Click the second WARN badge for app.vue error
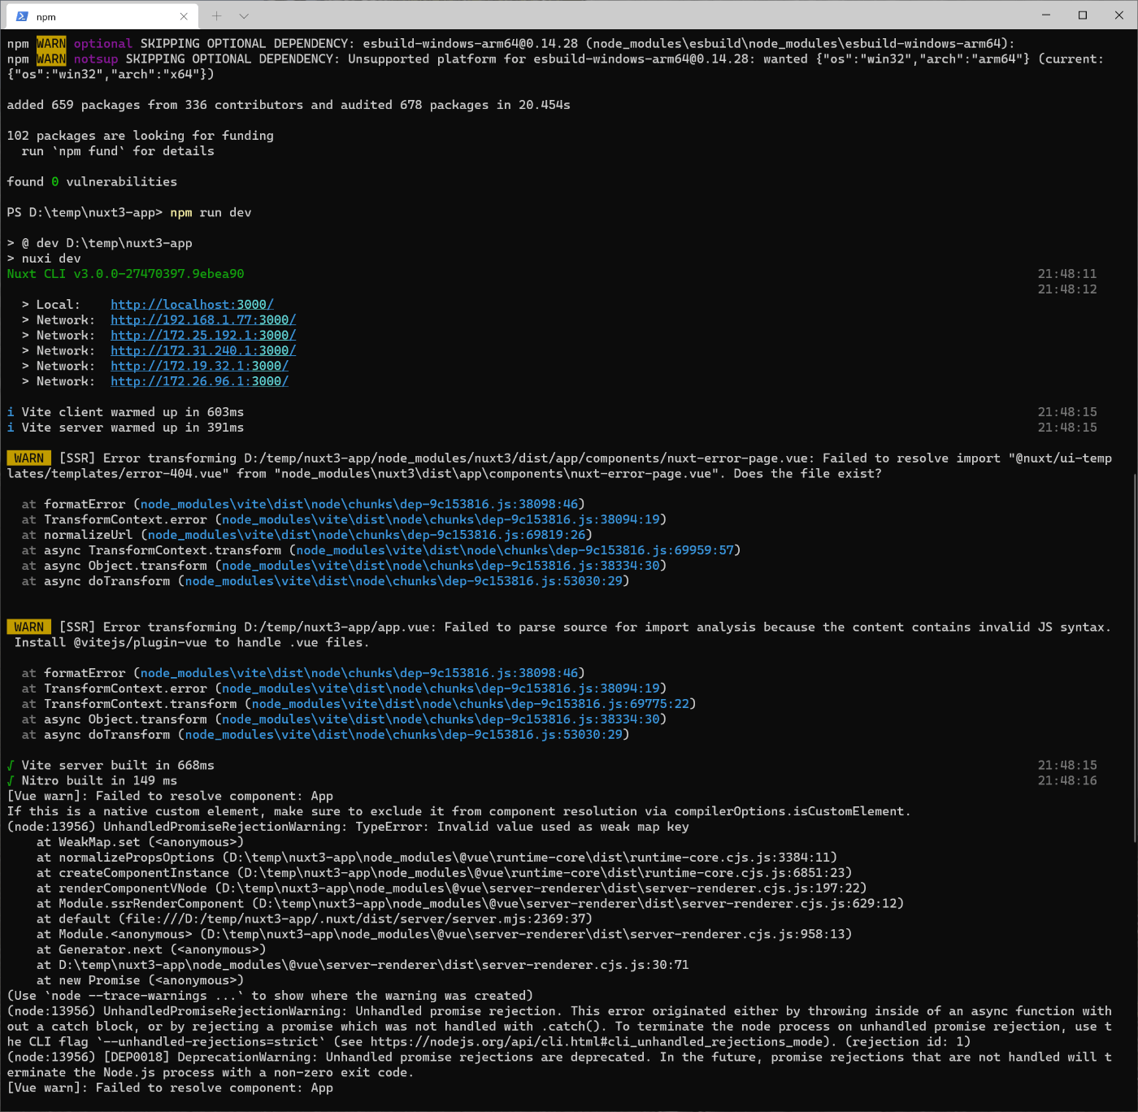 tap(28, 628)
